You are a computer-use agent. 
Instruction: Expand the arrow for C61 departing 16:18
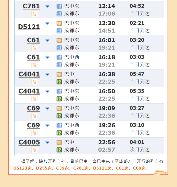click(x=47, y=57)
